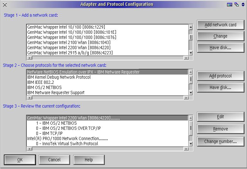The width and height of the screenshot is (247, 169).
Task: Close dialog with the X title icon
Action: 5,5
